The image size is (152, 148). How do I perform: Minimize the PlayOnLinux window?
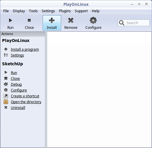tap(132, 4)
